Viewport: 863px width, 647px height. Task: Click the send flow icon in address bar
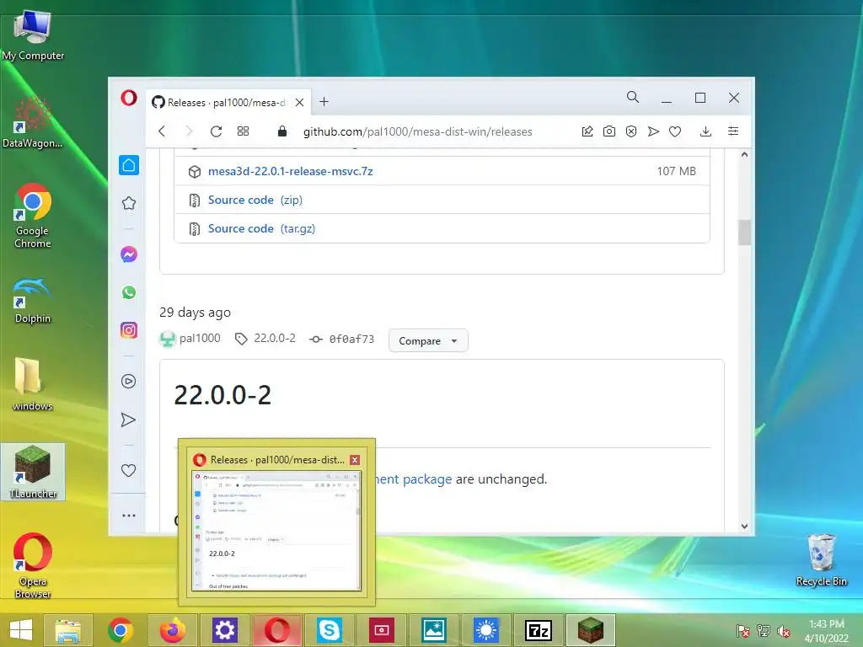(x=653, y=131)
